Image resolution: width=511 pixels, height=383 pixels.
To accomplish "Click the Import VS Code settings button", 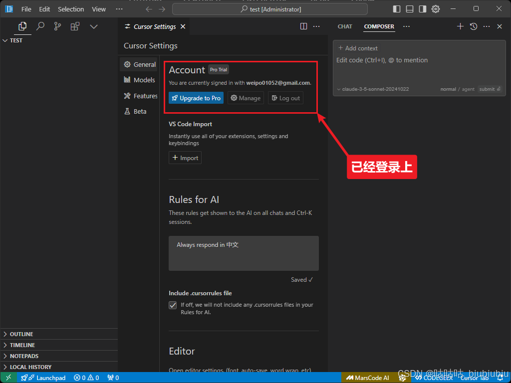I will coord(185,158).
